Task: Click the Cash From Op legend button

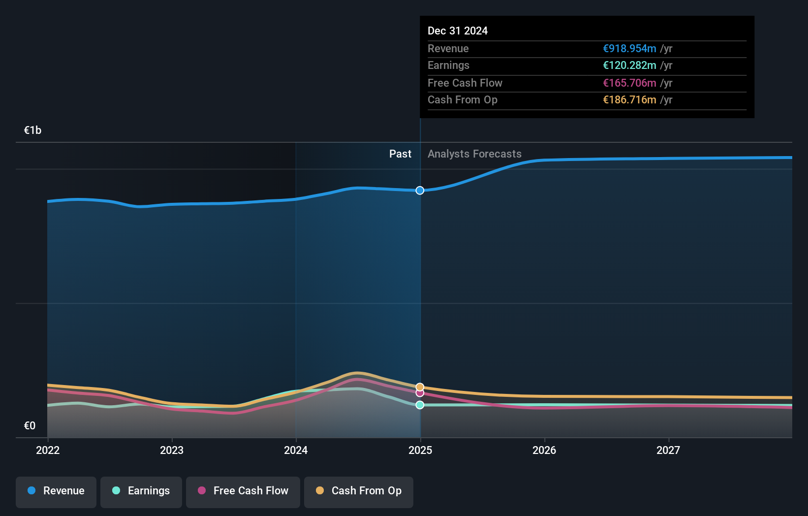Action: pos(358,491)
